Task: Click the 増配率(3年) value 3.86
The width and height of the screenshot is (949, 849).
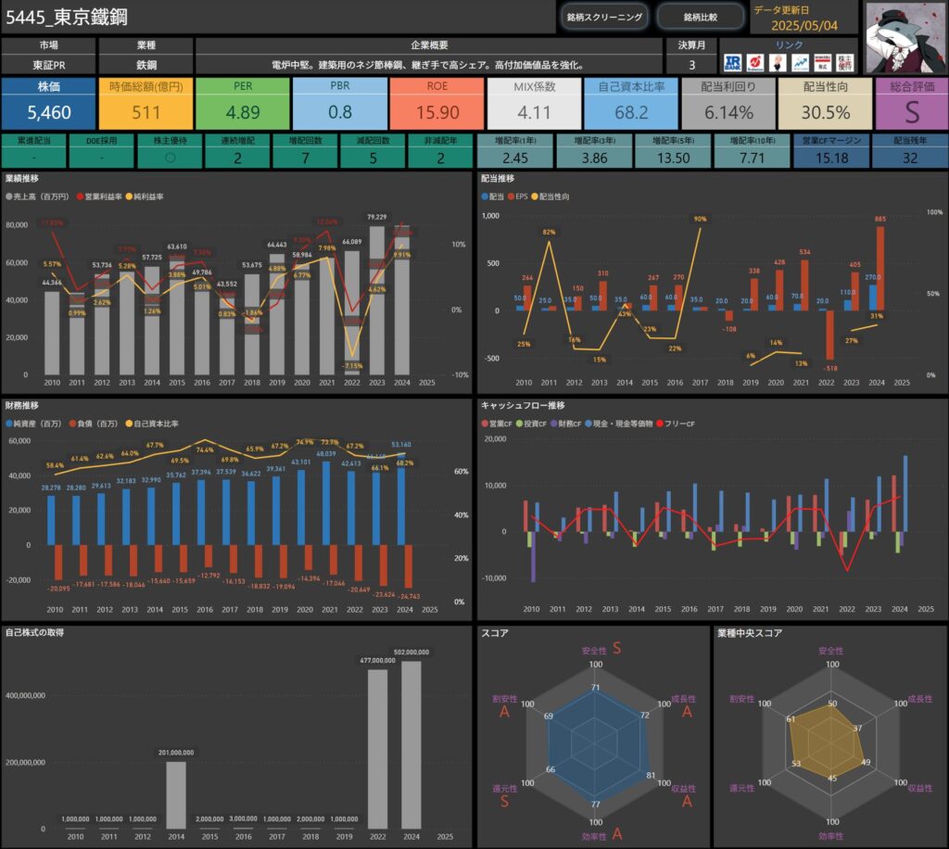Action: click(x=594, y=158)
